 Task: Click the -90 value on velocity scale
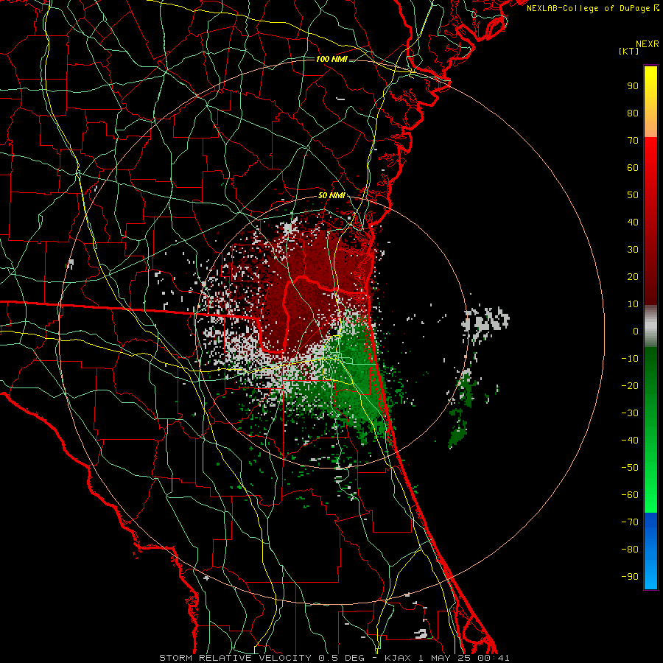click(x=630, y=577)
